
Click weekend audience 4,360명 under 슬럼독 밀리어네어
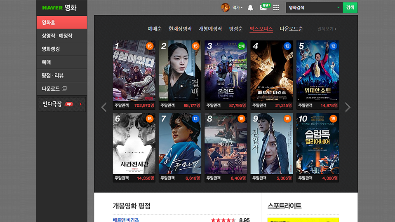pos(330,178)
